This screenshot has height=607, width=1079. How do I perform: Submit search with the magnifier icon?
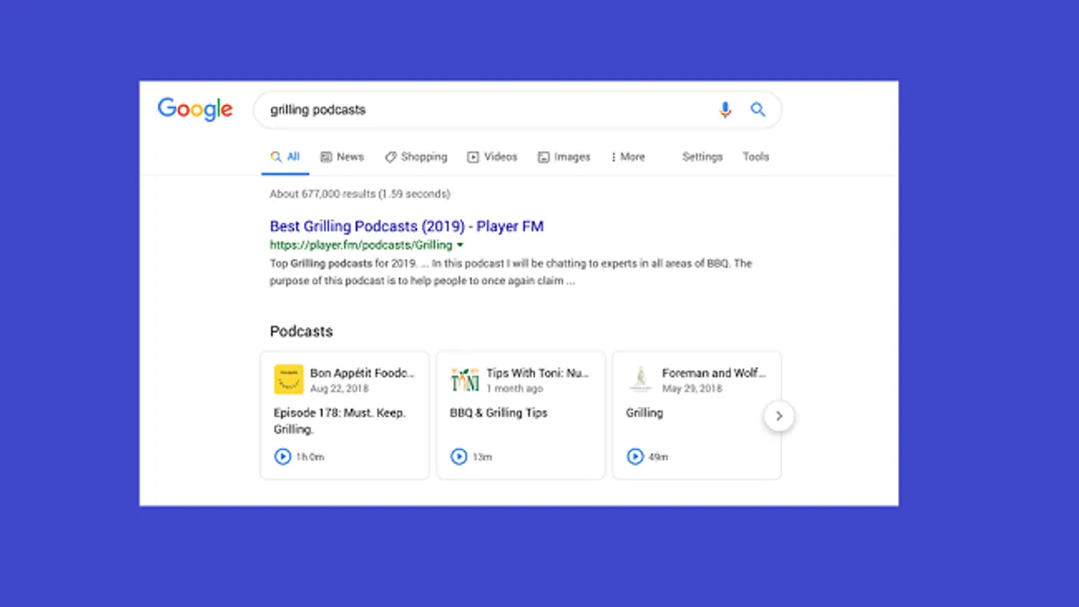tap(758, 110)
